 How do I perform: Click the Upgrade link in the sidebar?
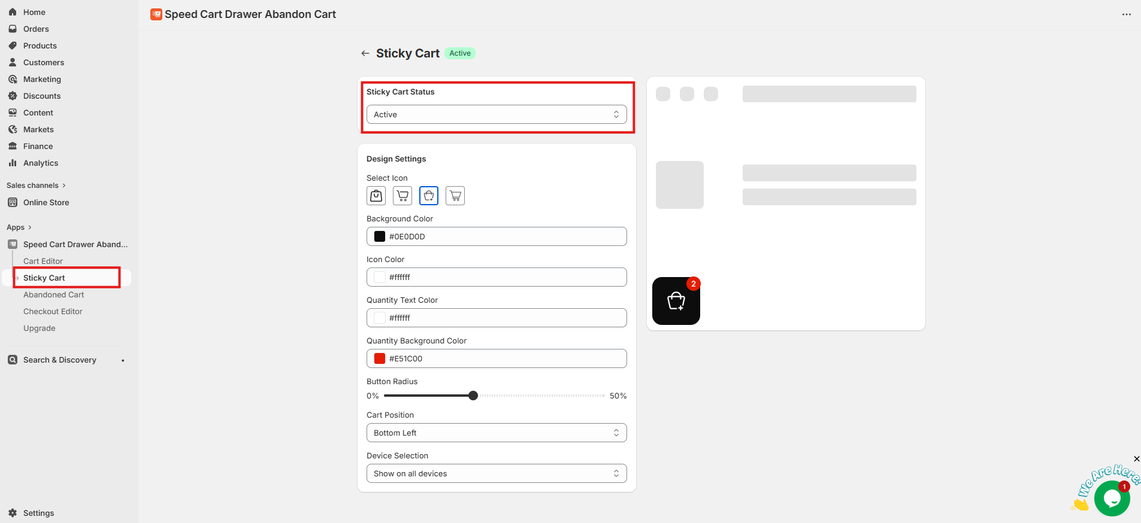[39, 328]
